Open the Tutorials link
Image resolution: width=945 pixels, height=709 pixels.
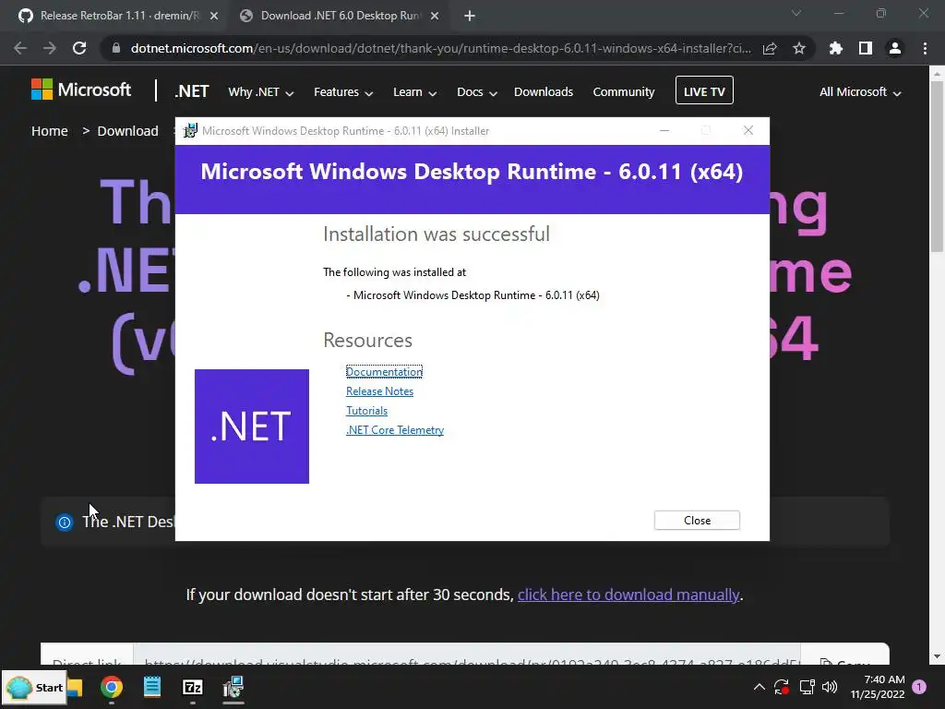(366, 411)
